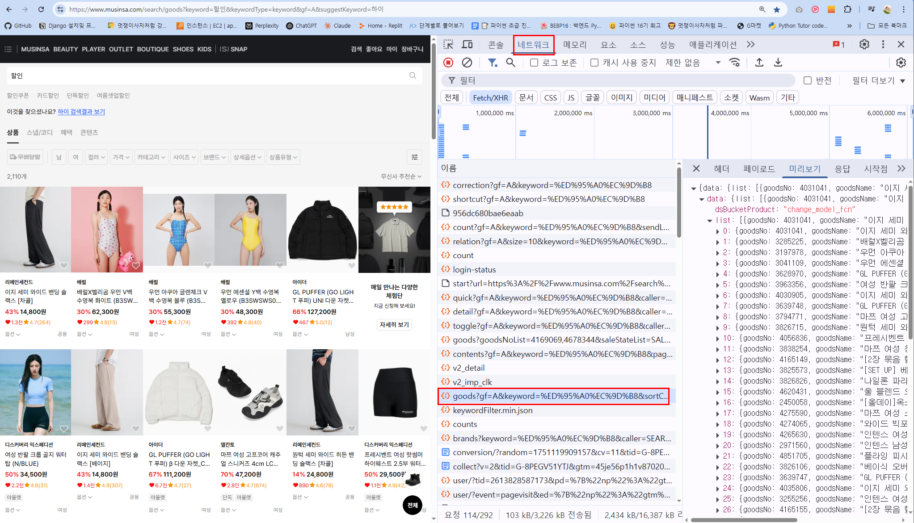Open the 카테고리 filter dropdown
Viewport: 914px width, 523px height.
152,157
